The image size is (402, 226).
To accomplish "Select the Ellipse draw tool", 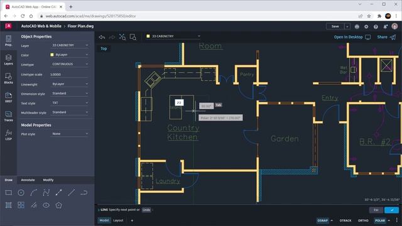I will tap(46, 205).
